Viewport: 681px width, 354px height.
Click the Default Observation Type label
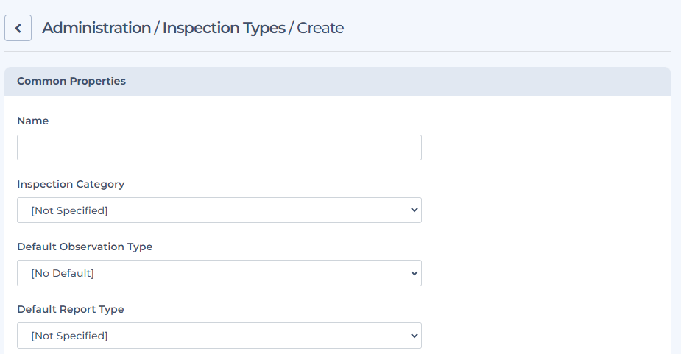[85, 247]
